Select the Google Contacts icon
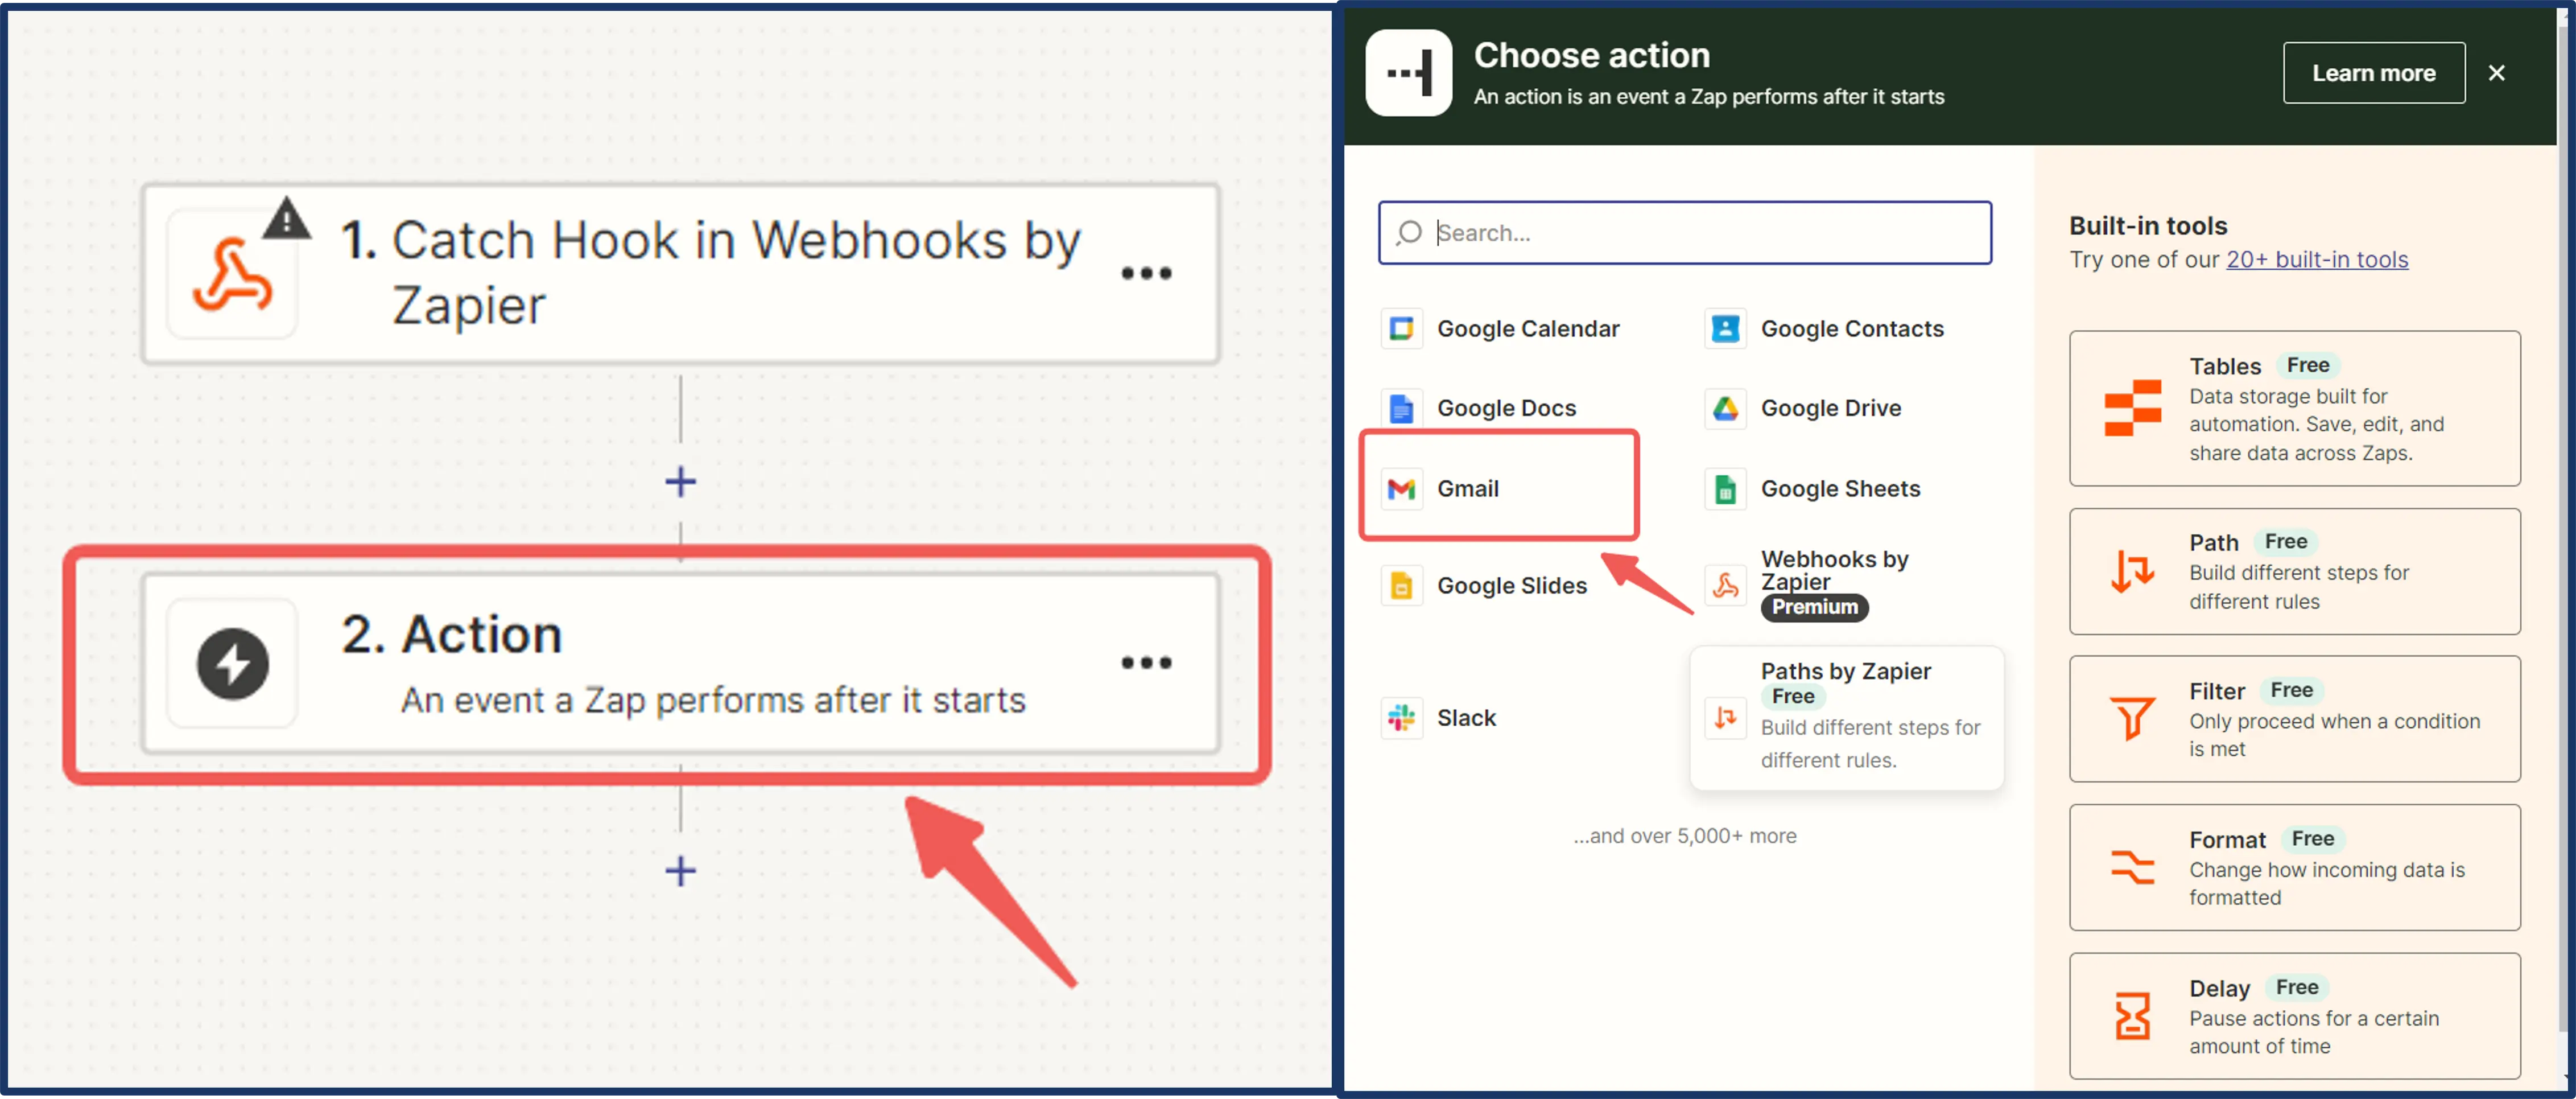Screen dimensions: 2576x1099 point(1726,329)
